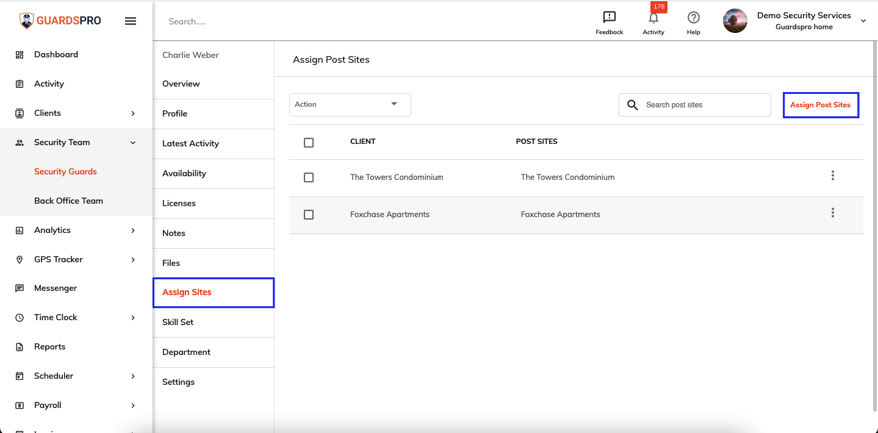The height and width of the screenshot is (433, 878).
Task: Click the magnifier icon in post sites search
Action: [x=633, y=105]
